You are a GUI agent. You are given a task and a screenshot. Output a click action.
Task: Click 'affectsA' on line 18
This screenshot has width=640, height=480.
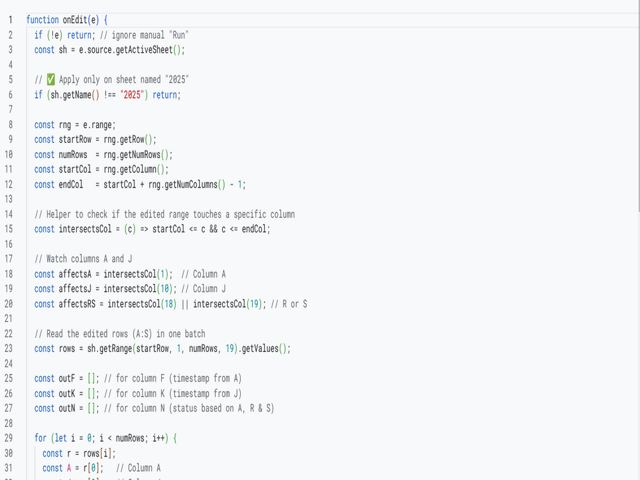pyautogui.click(x=75, y=274)
